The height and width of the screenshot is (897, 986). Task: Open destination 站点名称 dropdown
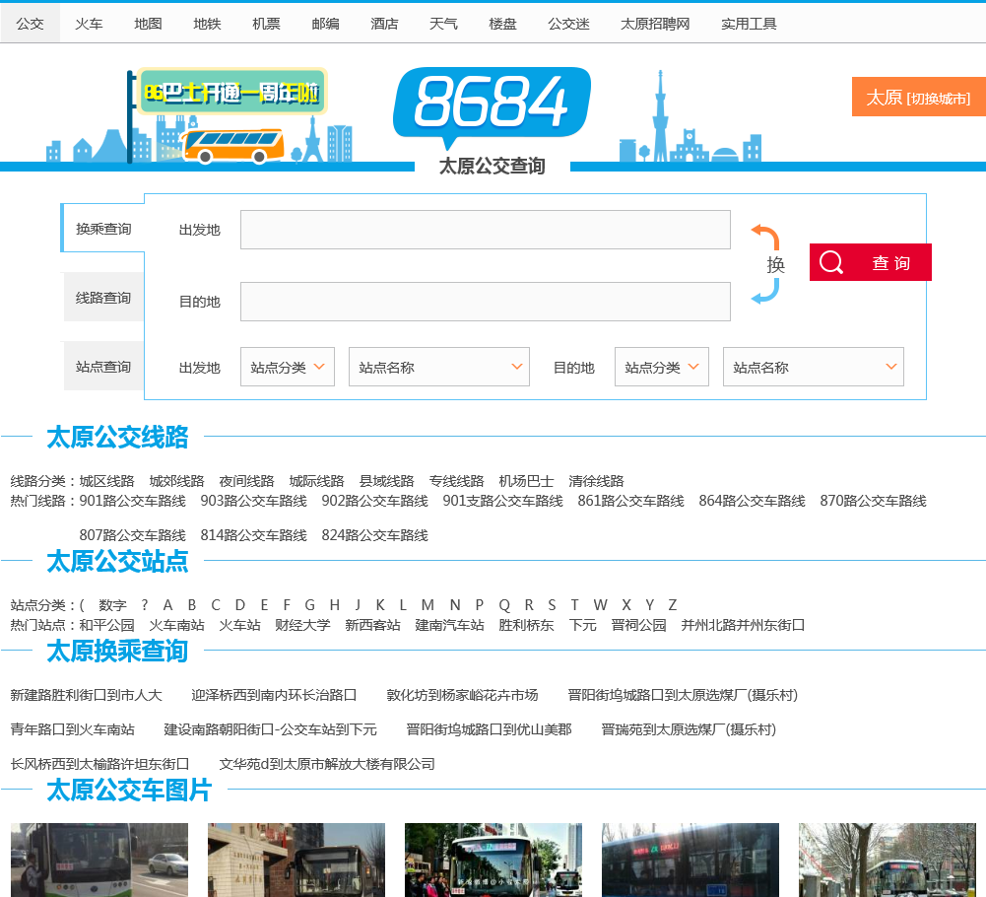tap(813, 367)
